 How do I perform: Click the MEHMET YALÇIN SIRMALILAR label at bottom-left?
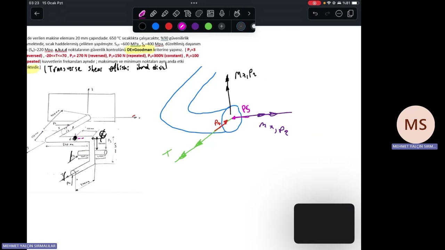29,246
